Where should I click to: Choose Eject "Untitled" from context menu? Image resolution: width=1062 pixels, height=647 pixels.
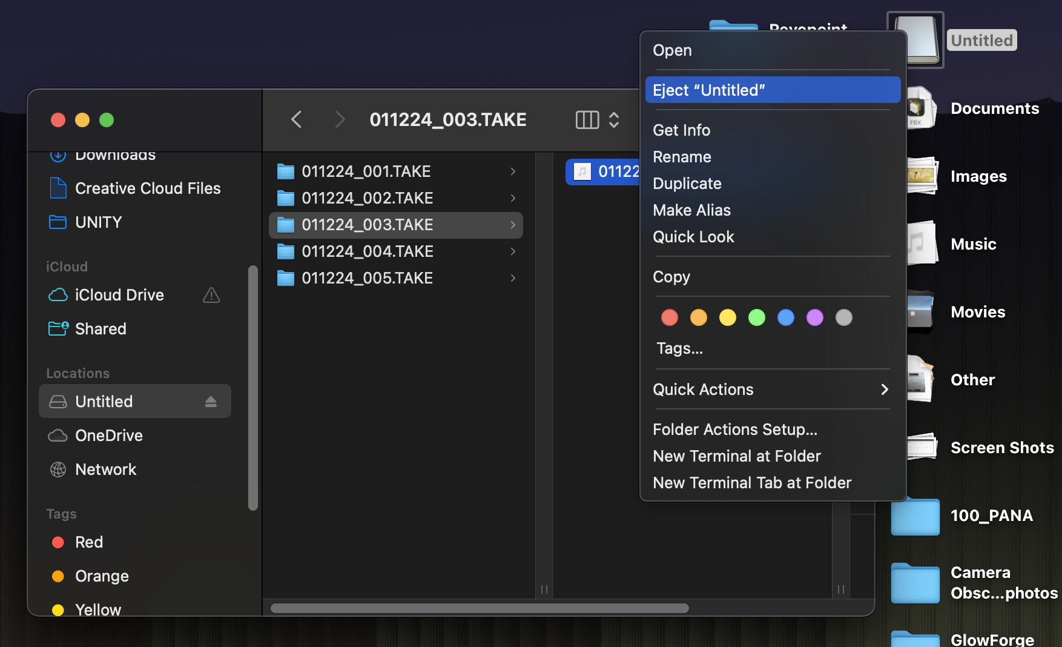[x=772, y=90]
